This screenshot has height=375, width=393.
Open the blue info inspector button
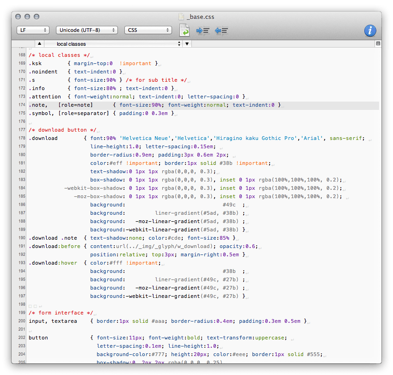click(x=370, y=30)
